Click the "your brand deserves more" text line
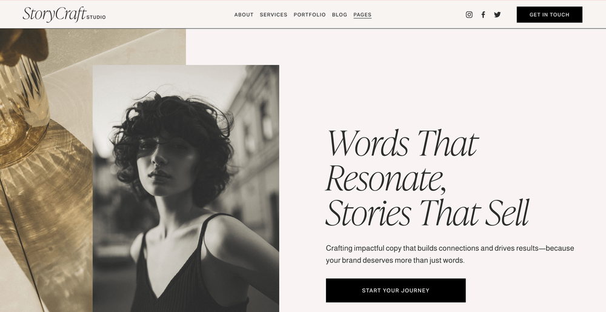This screenshot has height=312, width=606. (x=395, y=261)
